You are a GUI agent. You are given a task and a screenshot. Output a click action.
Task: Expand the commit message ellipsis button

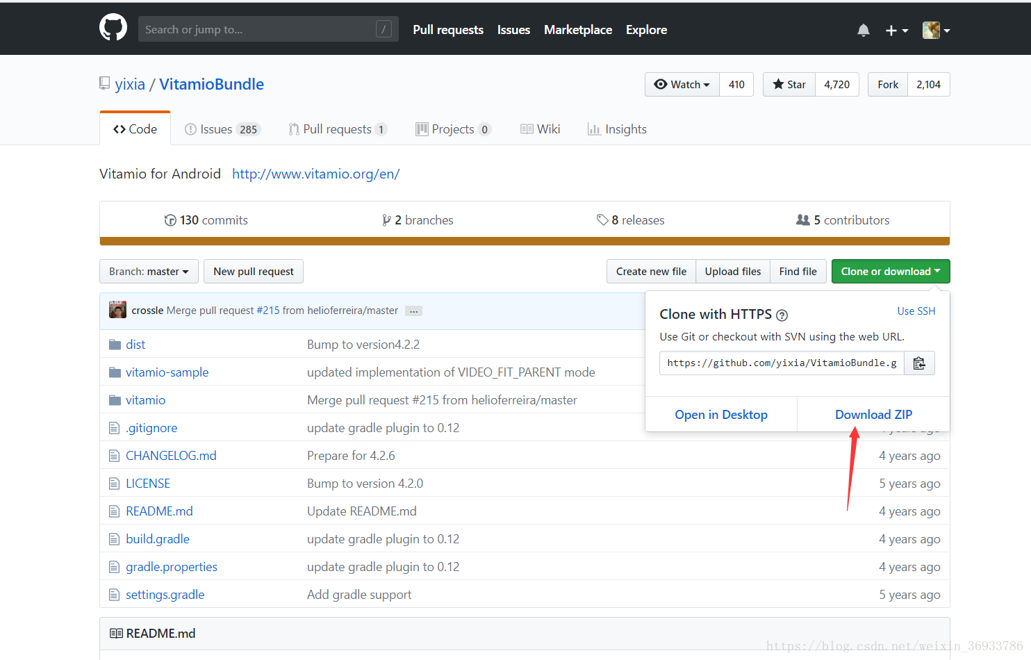(413, 311)
